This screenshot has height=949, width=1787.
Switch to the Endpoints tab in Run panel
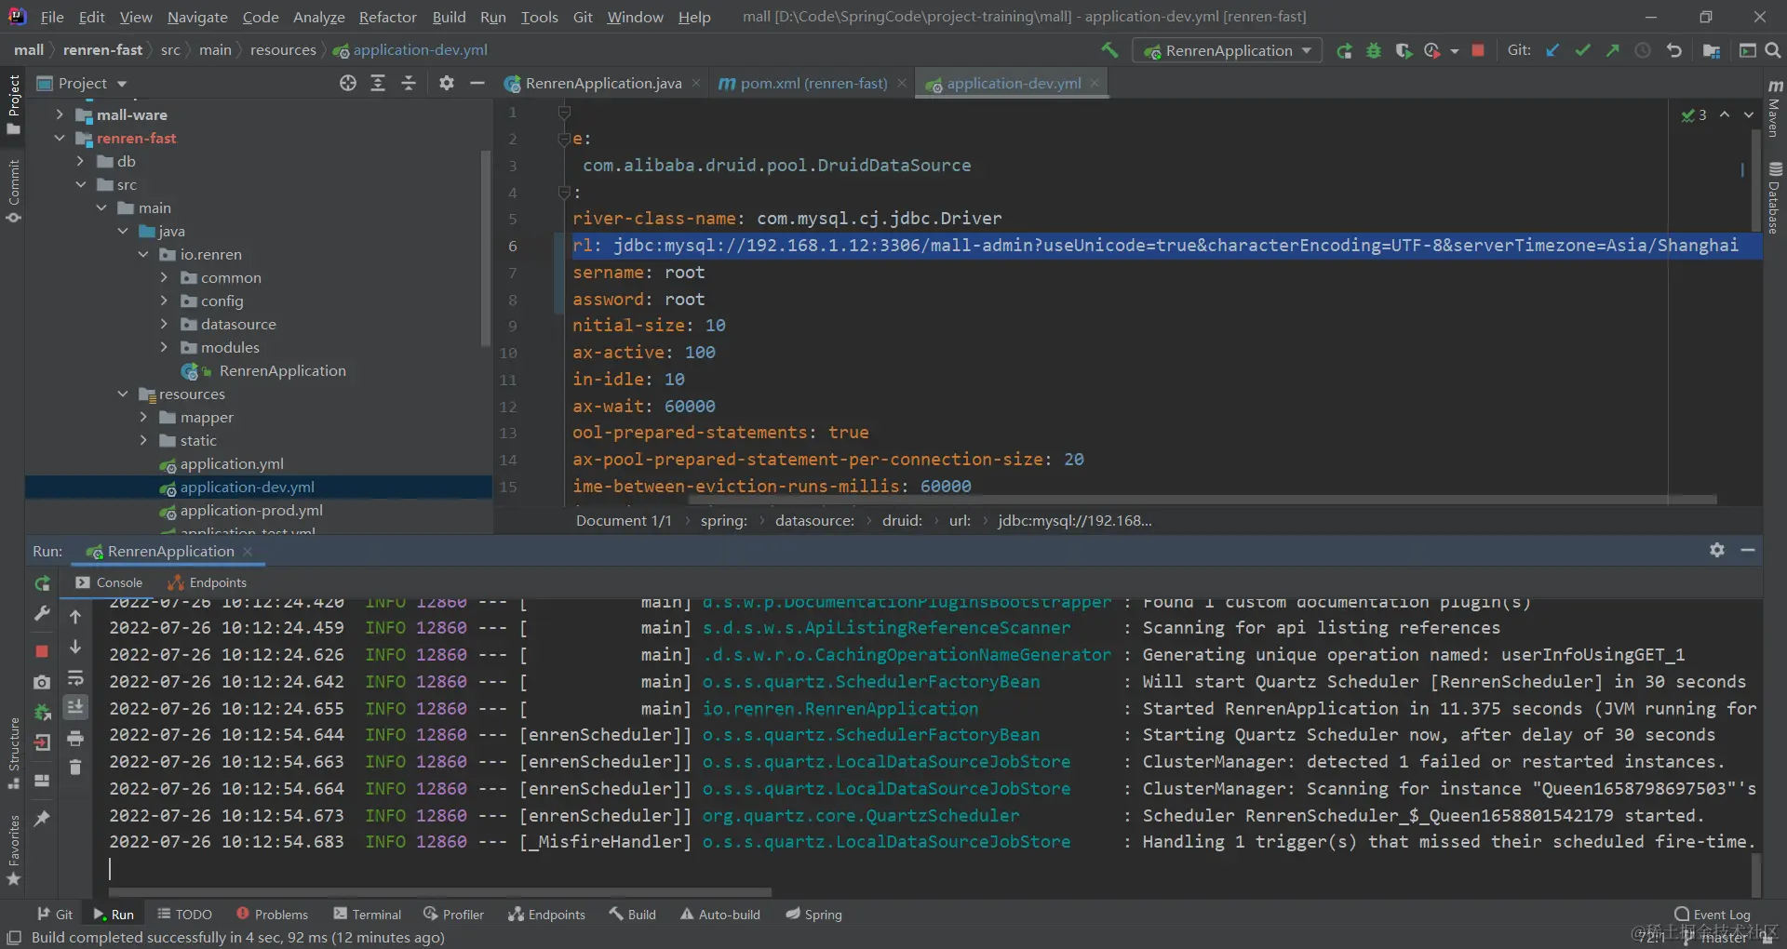tap(208, 582)
